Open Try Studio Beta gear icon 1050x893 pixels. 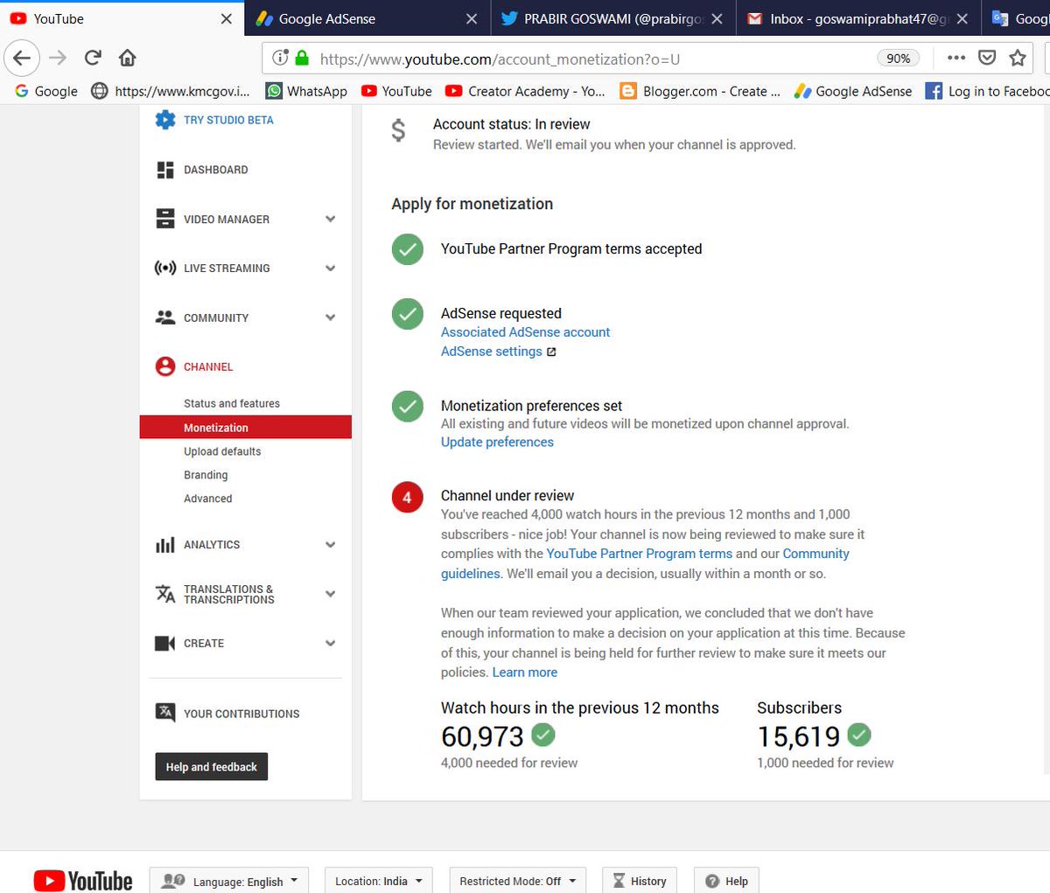(165, 120)
